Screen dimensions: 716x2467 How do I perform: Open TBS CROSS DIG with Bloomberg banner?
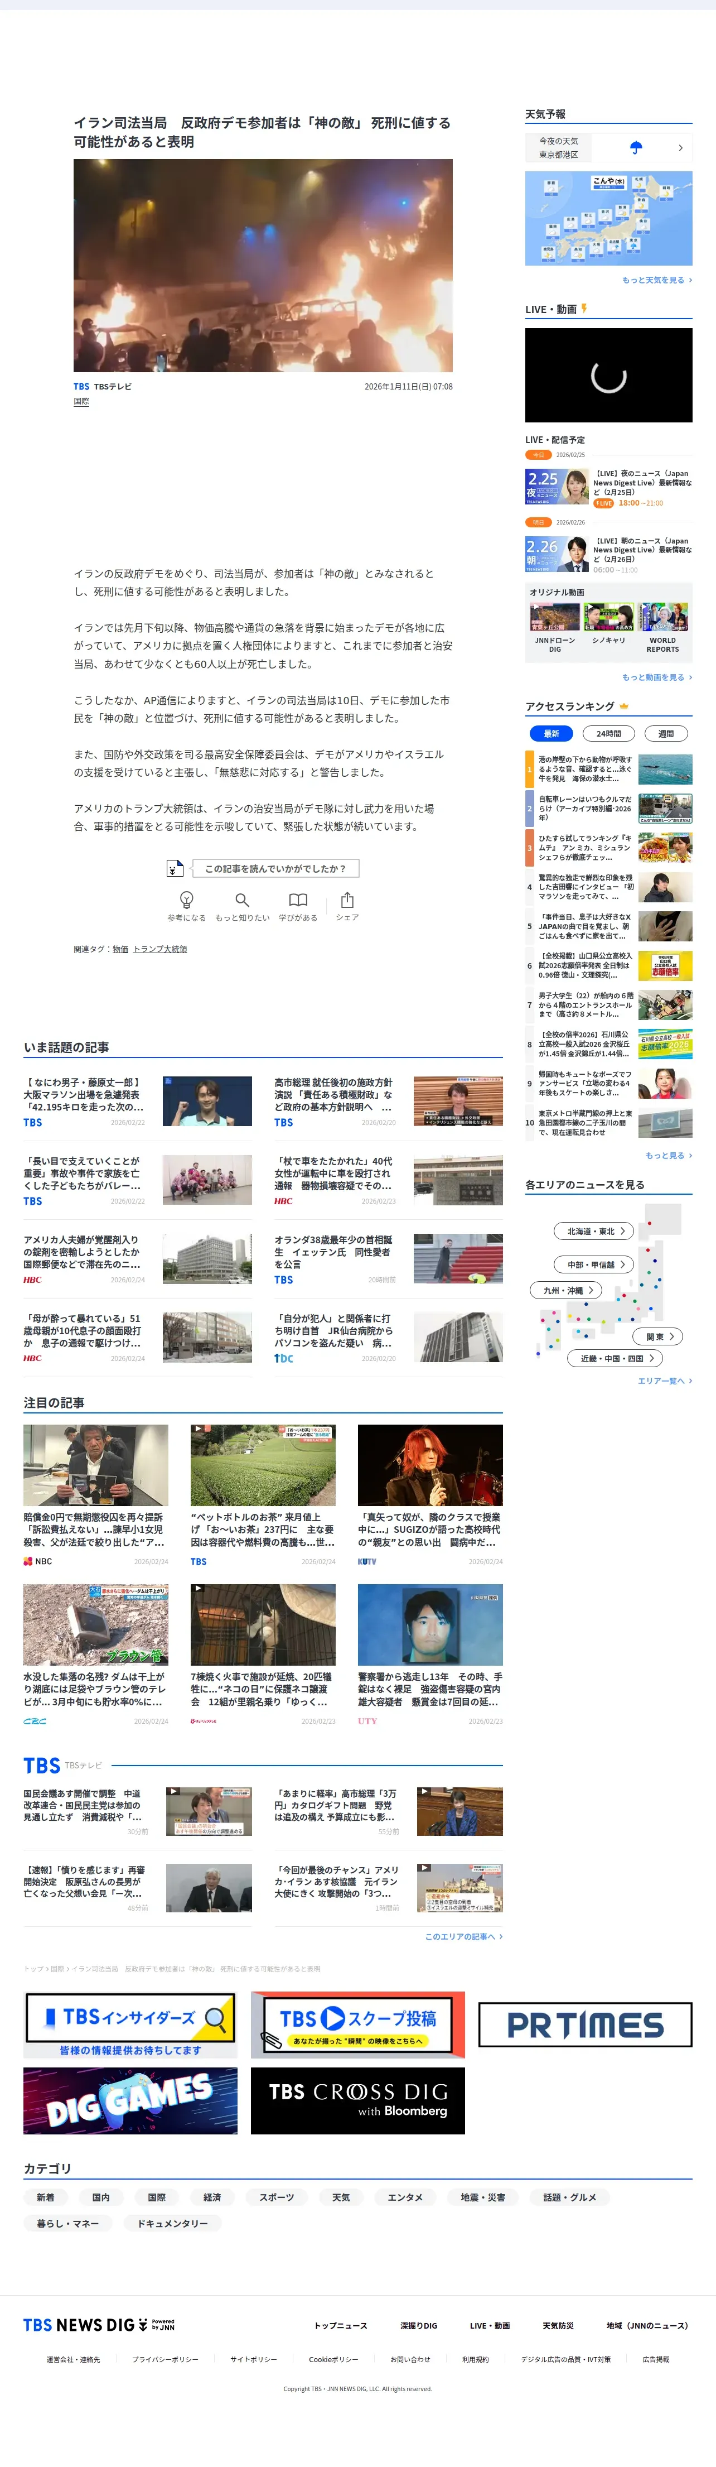tap(358, 2100)
